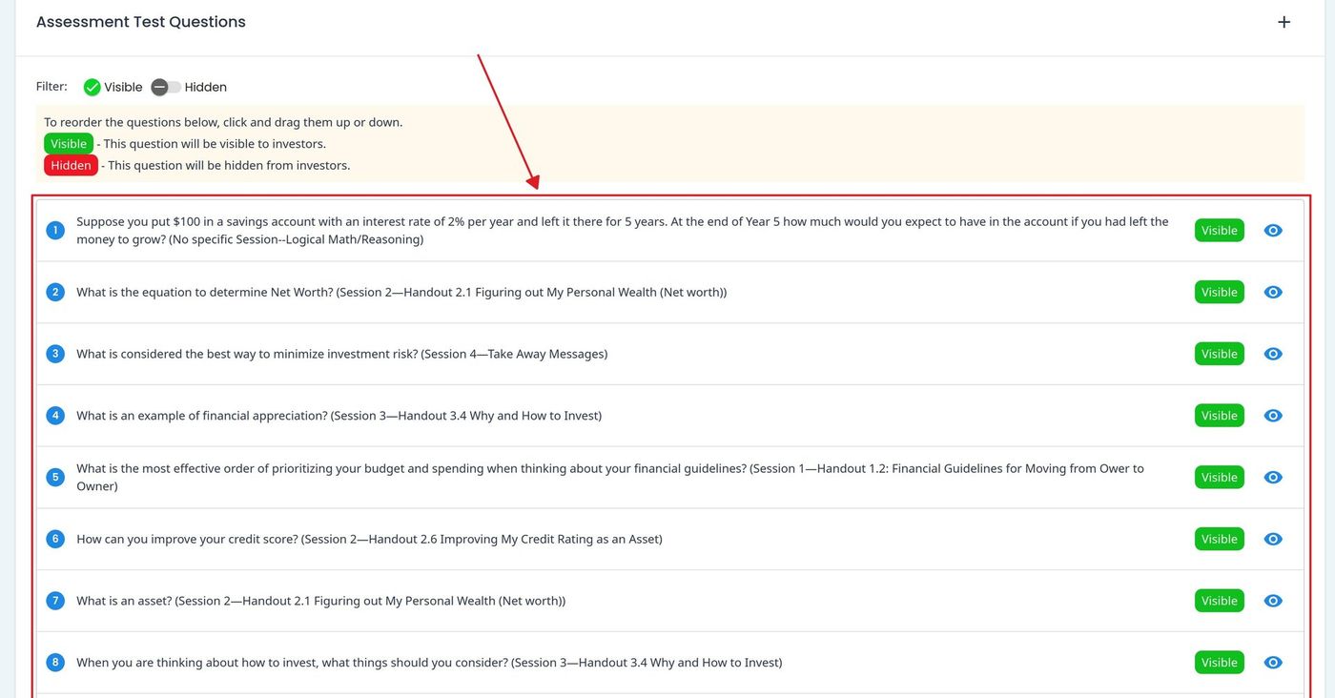The width and height of the screenshot is (1335, 698).
Task: Toggle the Visible filter checkmark
Action: (92, 88)
